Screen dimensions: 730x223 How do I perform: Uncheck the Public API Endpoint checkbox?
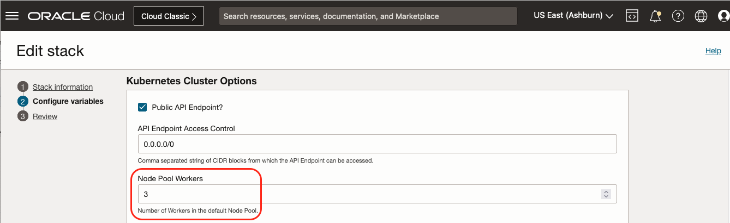(142, 107)
